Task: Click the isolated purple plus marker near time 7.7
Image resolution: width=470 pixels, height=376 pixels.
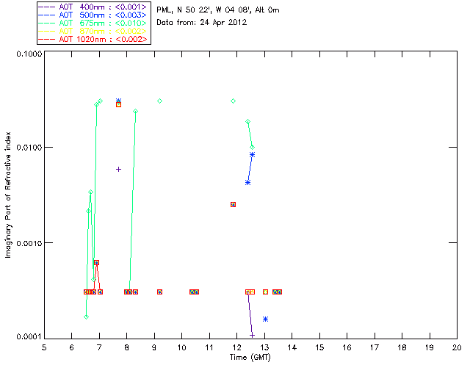Action: pos(119,170)
